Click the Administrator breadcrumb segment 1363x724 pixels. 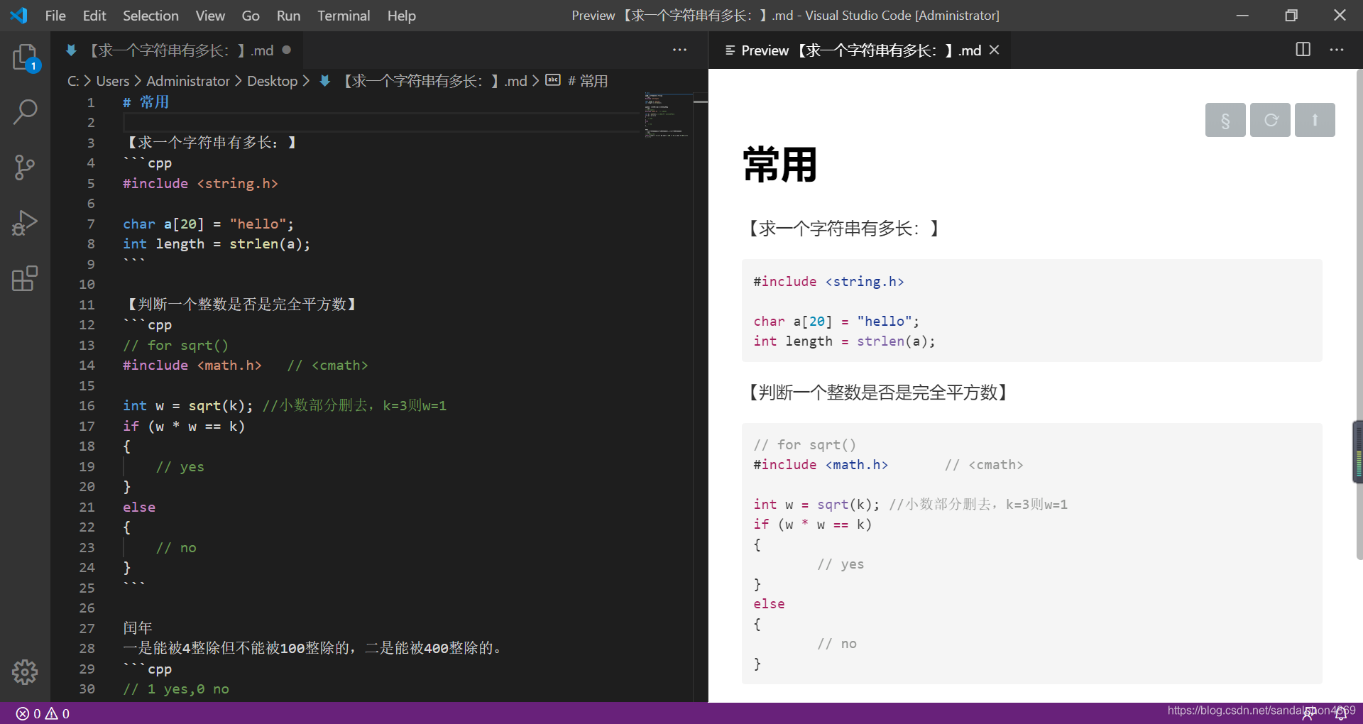point(188,81)
